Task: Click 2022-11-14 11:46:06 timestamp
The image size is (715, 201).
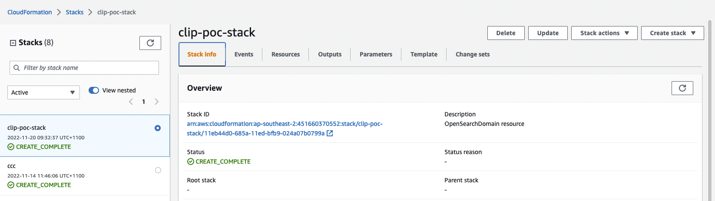Action: pyautogui.click(x=46, y=176)
